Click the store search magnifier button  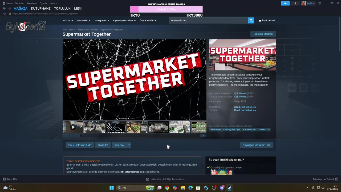251,21
